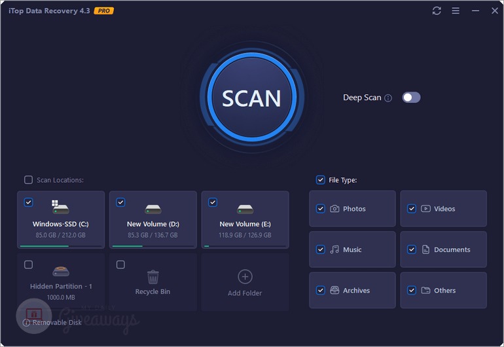Uncheck the Others file type checkbox
Image resolution: width=504 pixels, height=347 pixels.
tap(412, 291)
